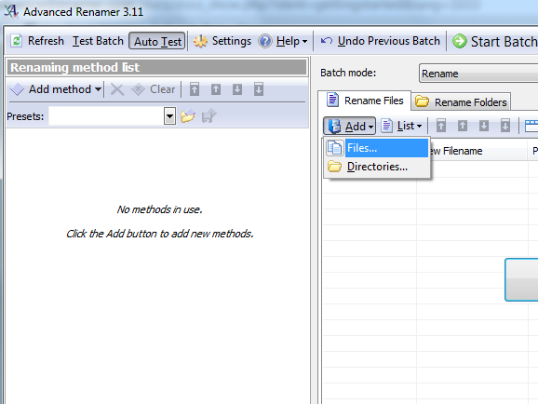This screenshot has width=538, height=404.
Task: Toggle the Auto Test button
Action: tap(157, 41)
